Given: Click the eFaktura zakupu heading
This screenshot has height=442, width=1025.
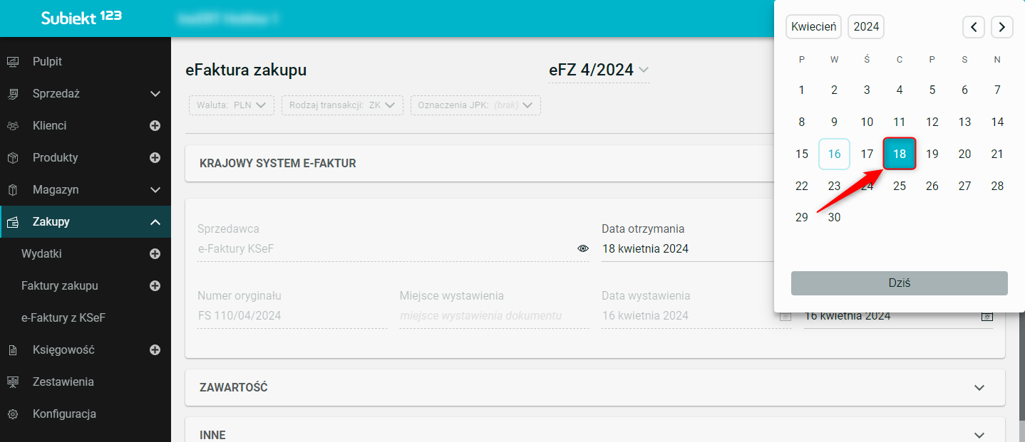Looking at the screenshot, I should click(246, 70).
